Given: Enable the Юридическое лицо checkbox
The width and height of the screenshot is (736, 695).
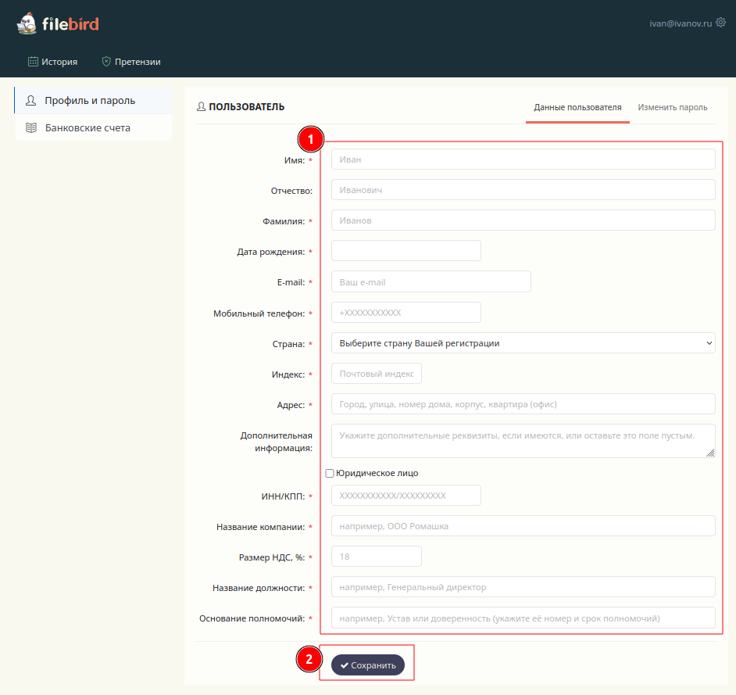Looking at the screenshot, I should (x=330, y=473).
